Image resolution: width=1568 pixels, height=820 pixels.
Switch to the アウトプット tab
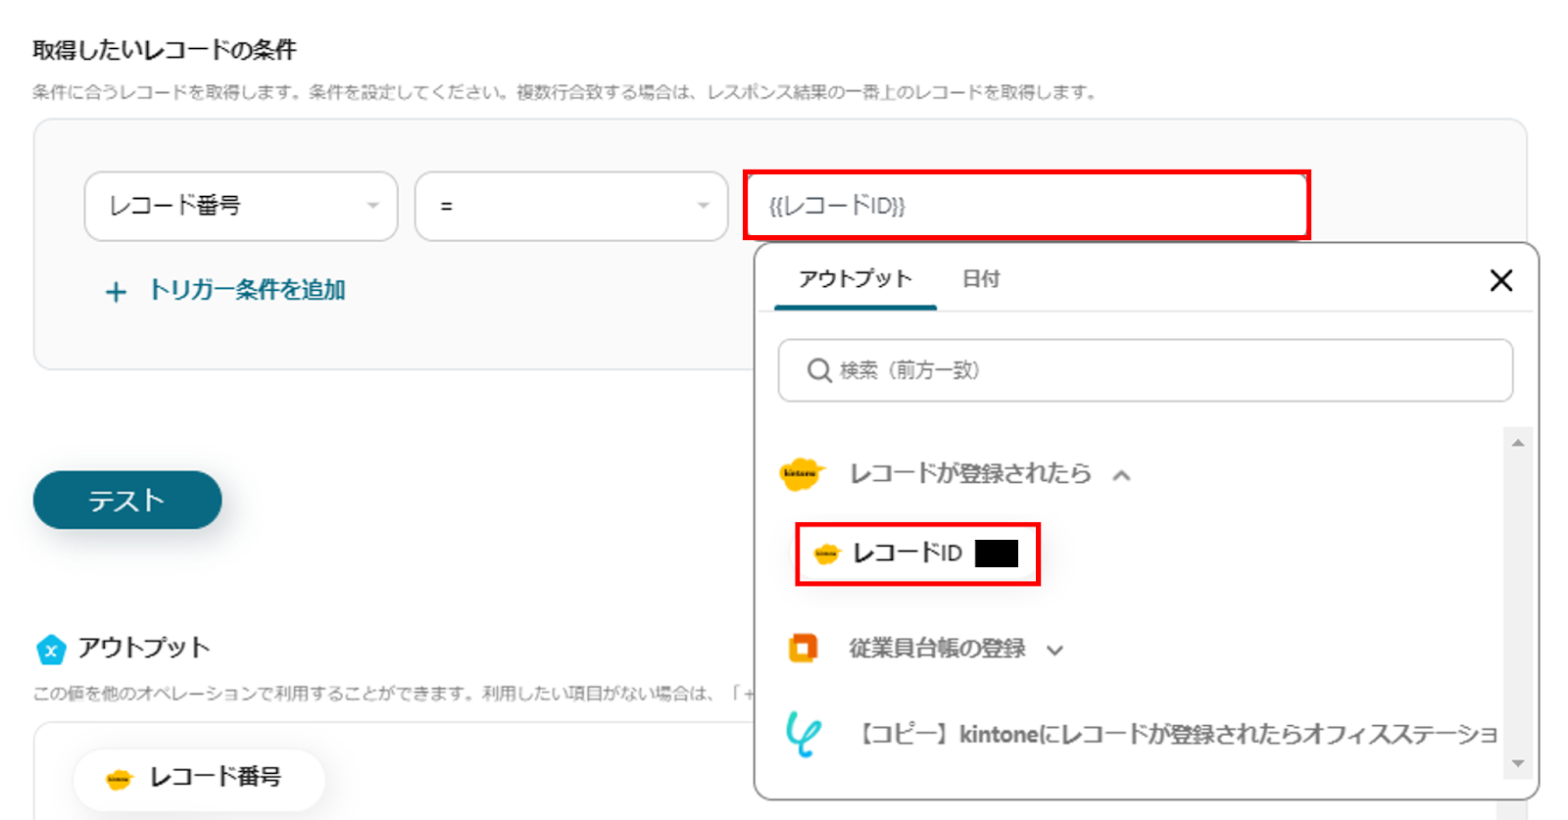click(855, 279)
